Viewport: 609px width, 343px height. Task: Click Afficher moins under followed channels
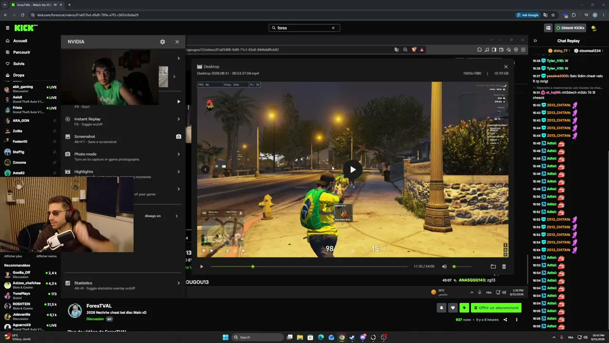pyautogui.click(x=47, y=256)
